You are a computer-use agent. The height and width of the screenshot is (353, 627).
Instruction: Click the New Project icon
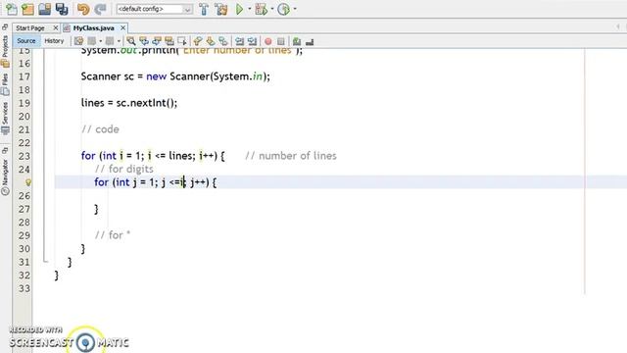(27, 9)
